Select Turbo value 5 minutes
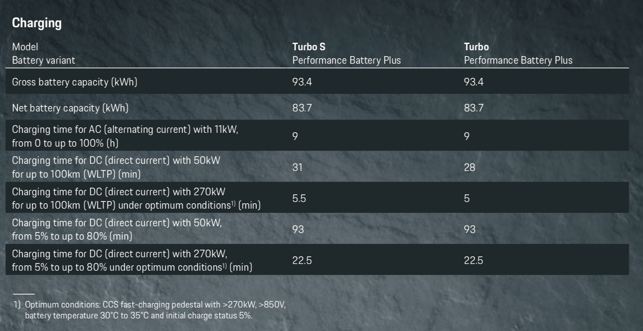Viewport: 643px width, 331px height. tap(467, 198)
